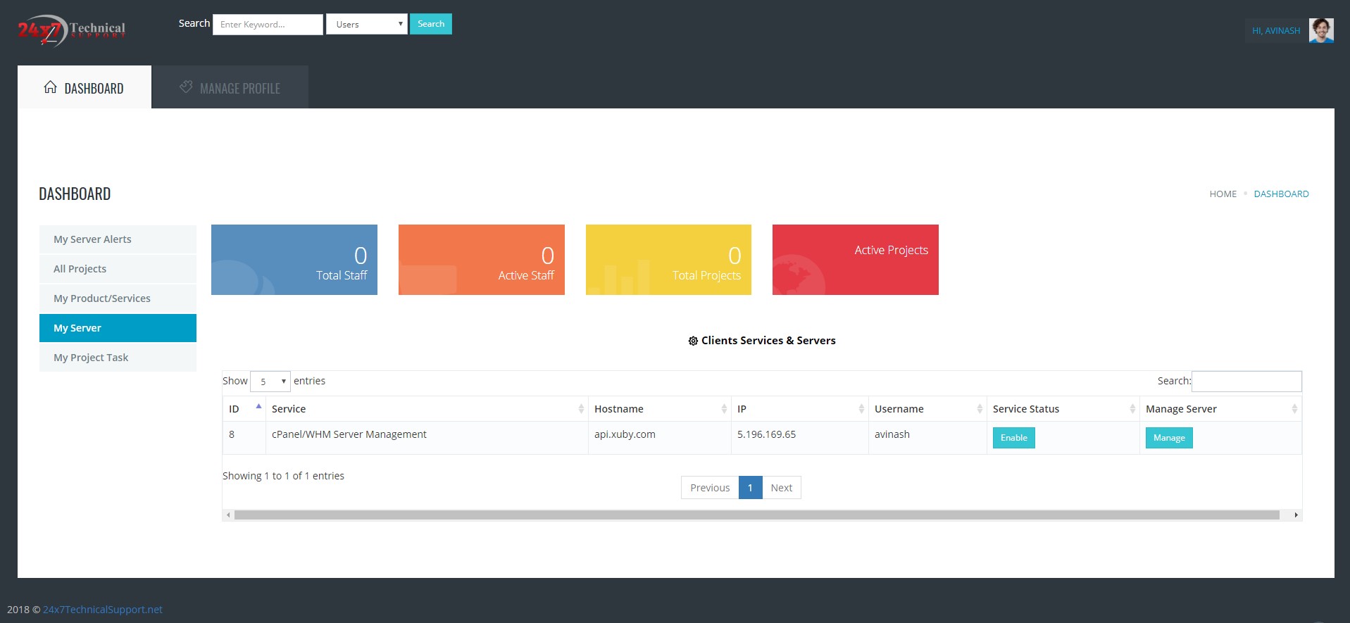
Task: Open the show entries count dropdown
Action: (x=270, y=382)
